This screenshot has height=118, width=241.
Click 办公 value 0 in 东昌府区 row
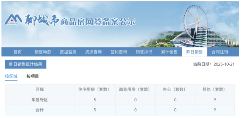tap(175, 100)
